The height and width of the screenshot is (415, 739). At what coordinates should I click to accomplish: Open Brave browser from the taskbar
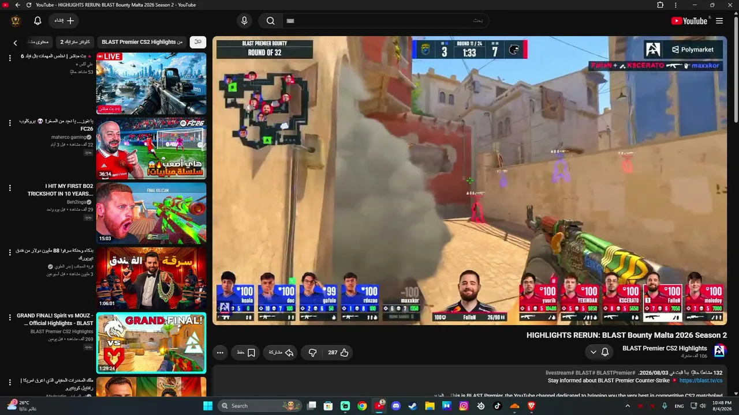(x=531, y=406)
